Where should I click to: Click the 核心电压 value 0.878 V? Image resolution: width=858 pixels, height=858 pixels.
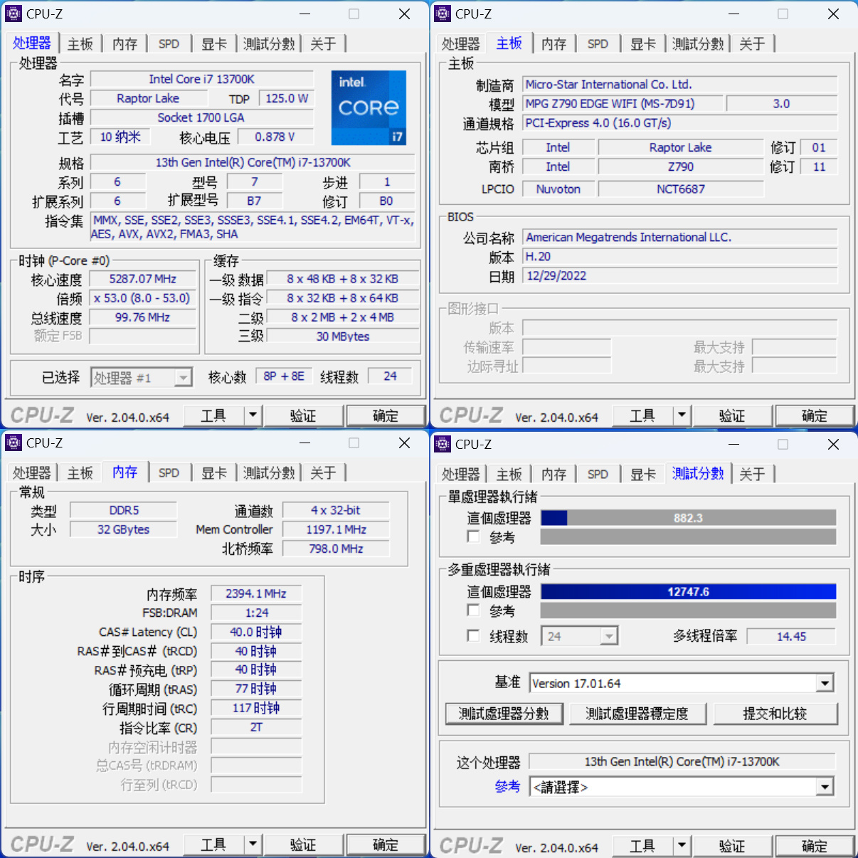click(x=275, y=137)
